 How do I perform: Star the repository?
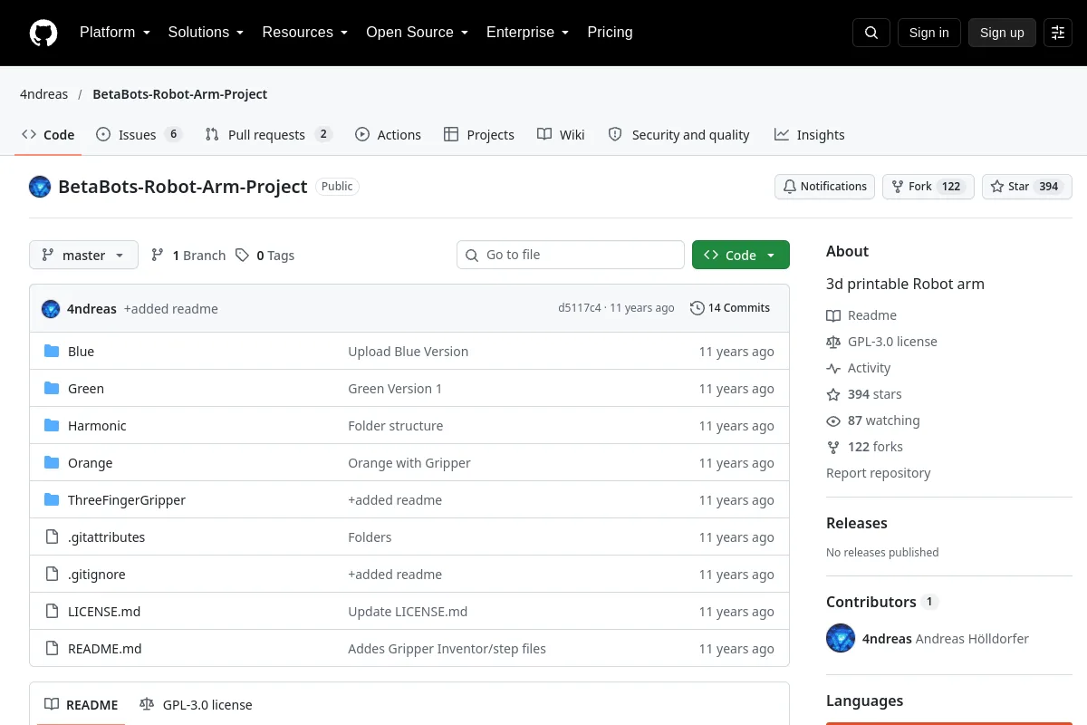(1027, 187)
